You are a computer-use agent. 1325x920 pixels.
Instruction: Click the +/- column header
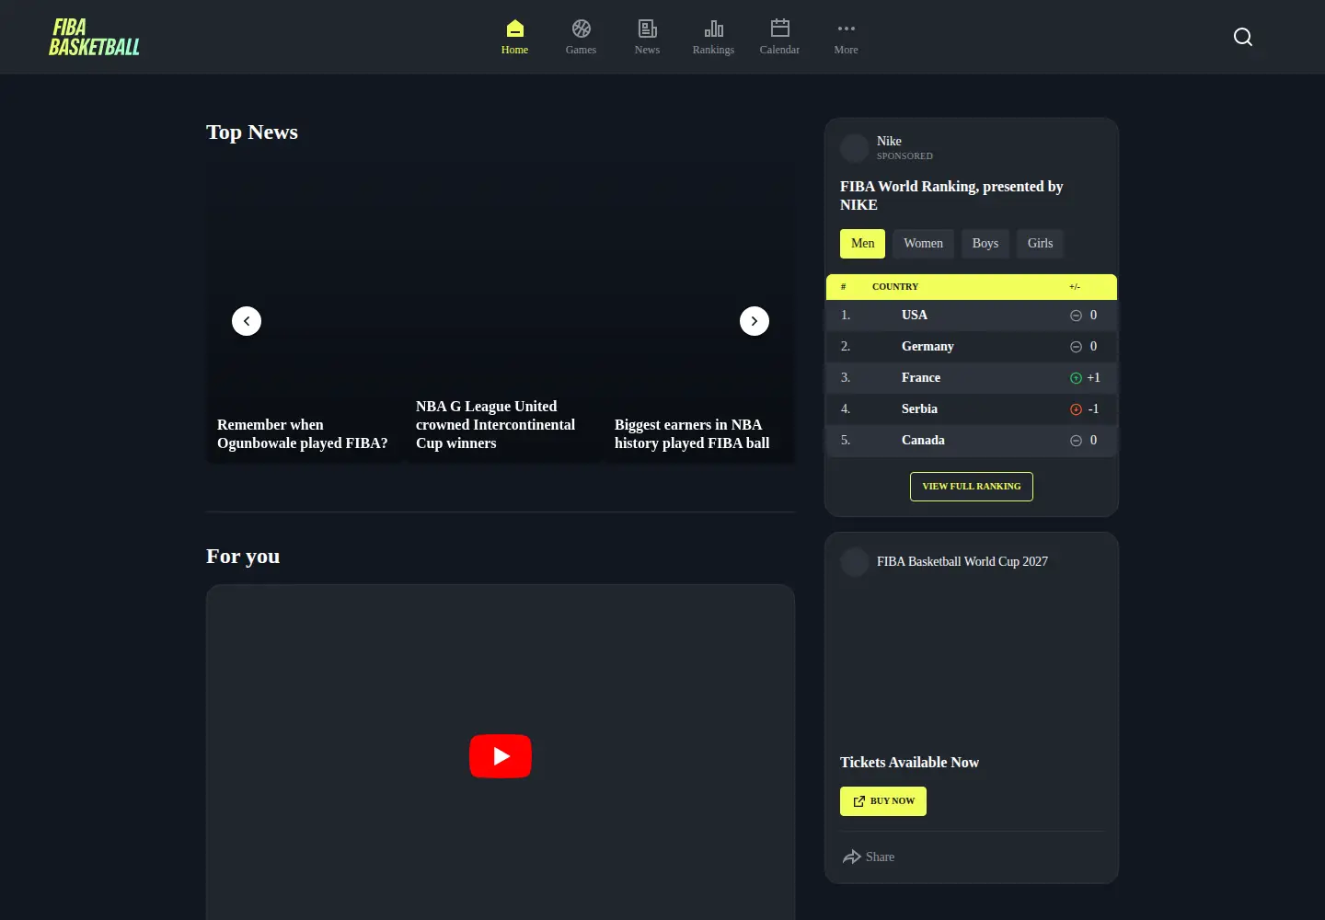(x=1075, y=287)
